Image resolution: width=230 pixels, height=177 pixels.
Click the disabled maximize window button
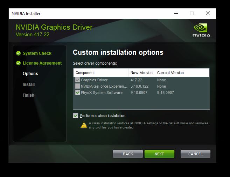coord(192,14)
